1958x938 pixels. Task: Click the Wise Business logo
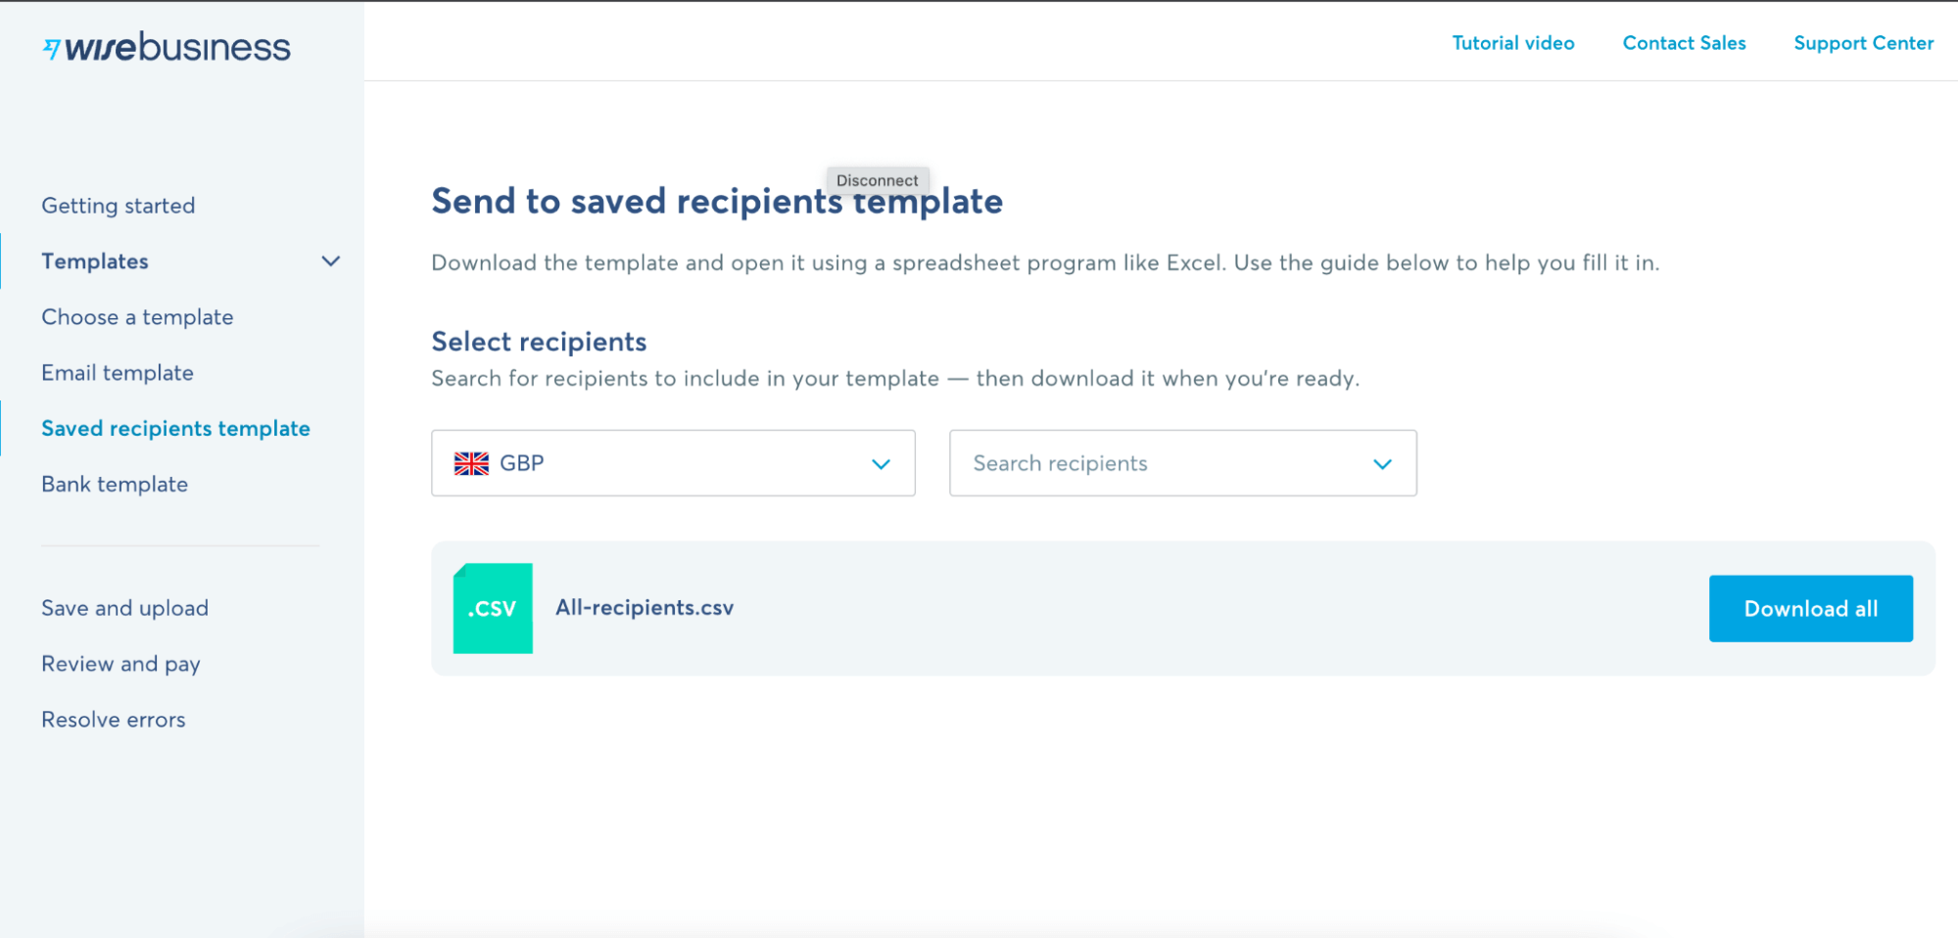point(167,46)
